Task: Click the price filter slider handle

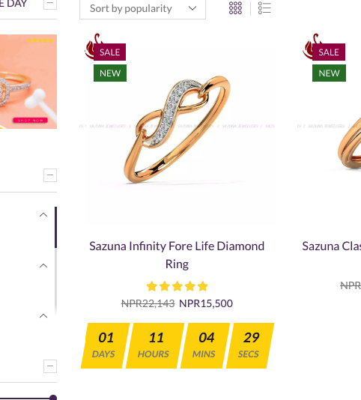Action: pos(53,398)
